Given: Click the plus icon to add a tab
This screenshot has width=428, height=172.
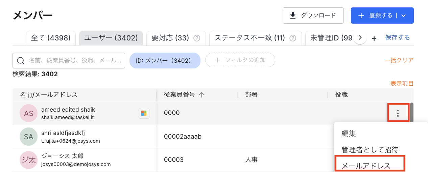Looking at the screenshot, I should 374,38.
